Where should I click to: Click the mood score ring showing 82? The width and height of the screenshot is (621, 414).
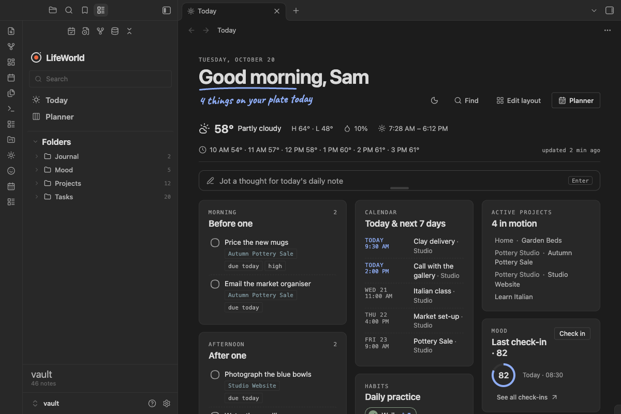click(x=504, y=375)
